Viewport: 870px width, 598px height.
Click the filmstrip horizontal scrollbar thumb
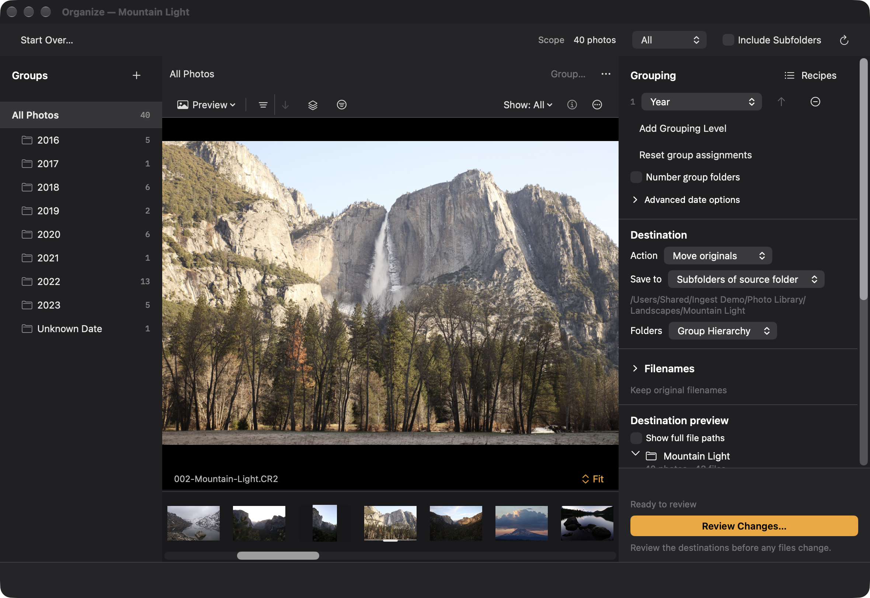coord(278,556)
